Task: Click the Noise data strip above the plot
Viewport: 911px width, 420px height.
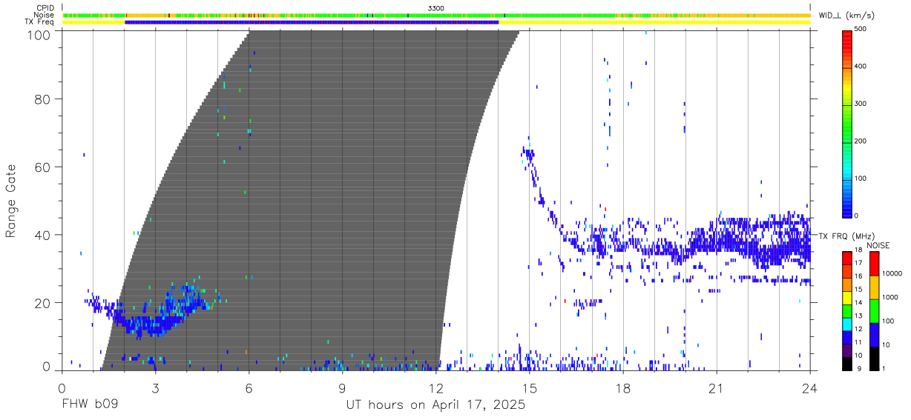Action: tap(436, 15)
